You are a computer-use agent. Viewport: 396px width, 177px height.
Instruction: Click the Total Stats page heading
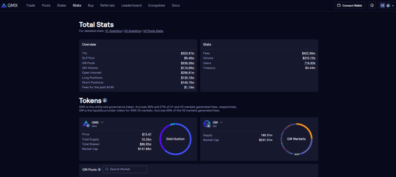coord(96,25)
